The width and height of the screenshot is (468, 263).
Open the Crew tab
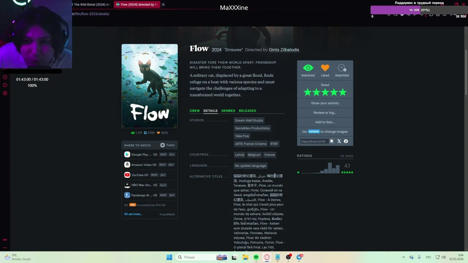click(195, 111)
